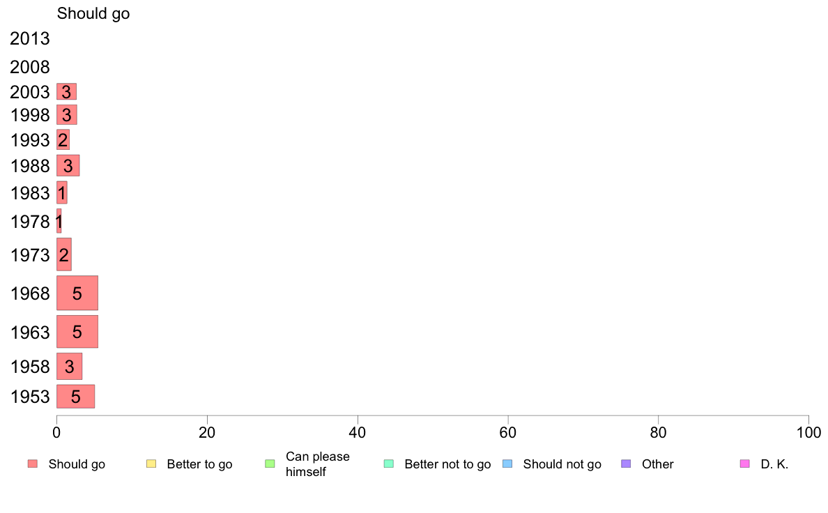Click the pink D. K. legend swatch

click(744, 464)
